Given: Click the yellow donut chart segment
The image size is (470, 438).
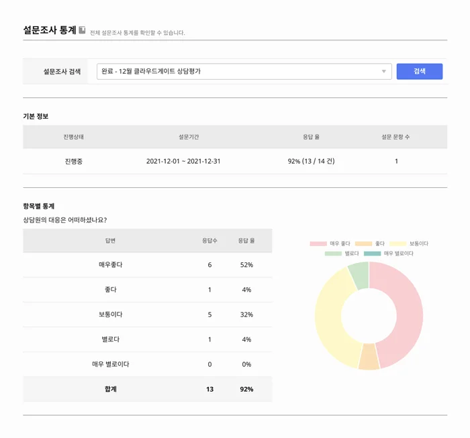Looking at the screenshot, I should pyautogui.click(x=329, y=317).
